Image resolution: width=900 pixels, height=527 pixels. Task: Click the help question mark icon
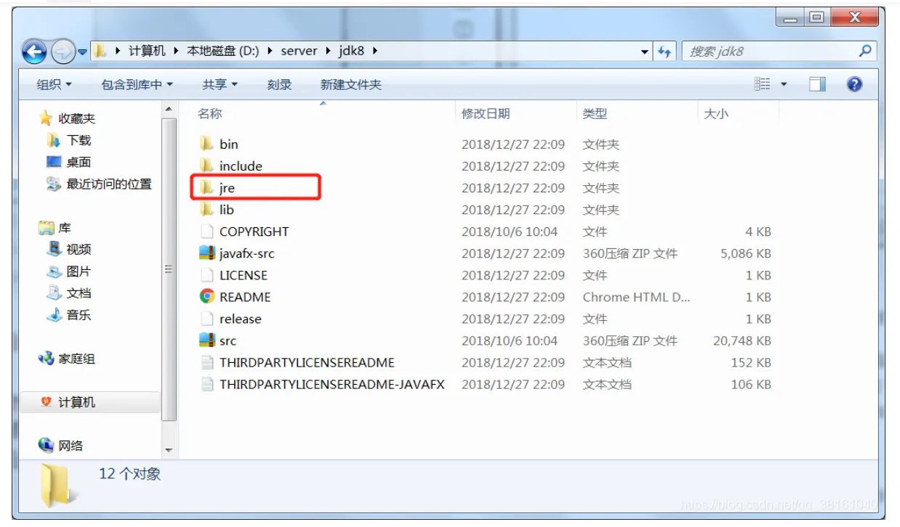854,84
